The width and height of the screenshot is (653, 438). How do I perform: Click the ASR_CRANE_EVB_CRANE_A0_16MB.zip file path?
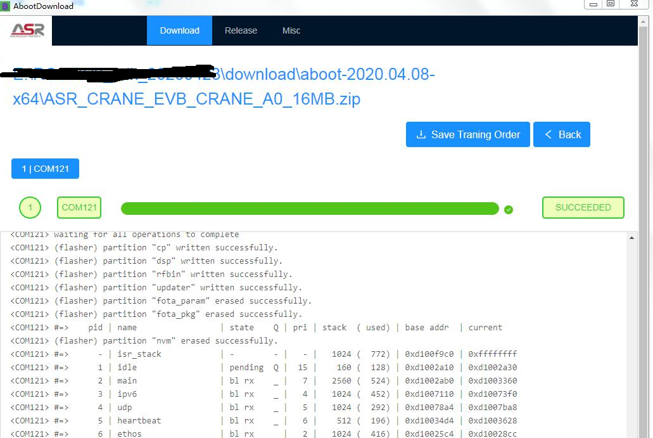186,100
